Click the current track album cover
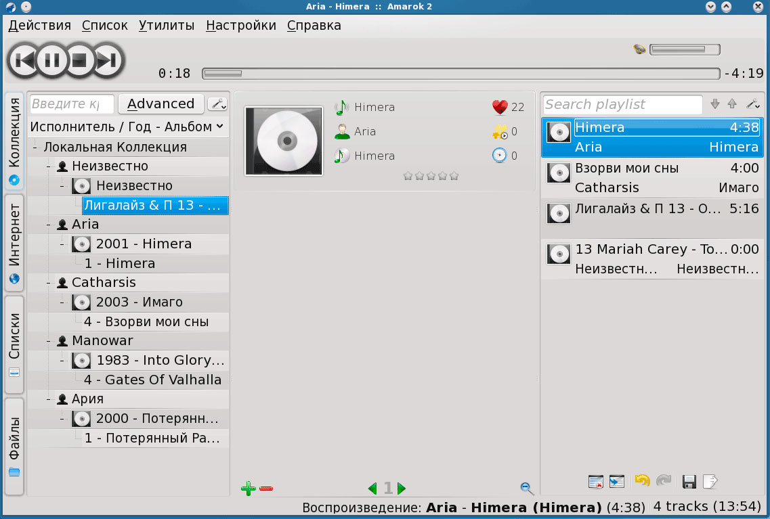The width and height of the screenshot is (770, 519). click(284, 141)
